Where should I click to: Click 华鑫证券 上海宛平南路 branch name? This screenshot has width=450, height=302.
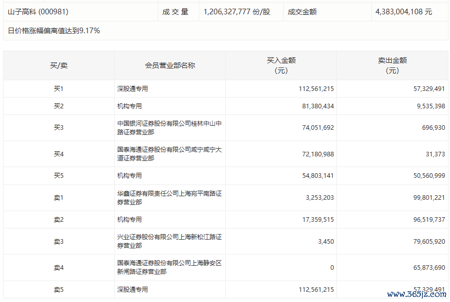169,198
